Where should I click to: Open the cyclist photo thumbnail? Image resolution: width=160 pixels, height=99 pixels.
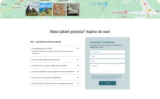32,9
